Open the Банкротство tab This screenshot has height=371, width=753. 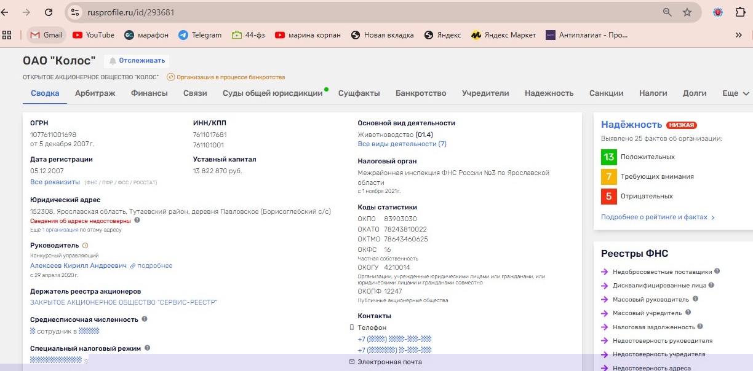[421, 93]
